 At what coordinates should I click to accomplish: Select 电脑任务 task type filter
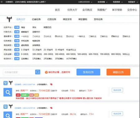[36, 41]
